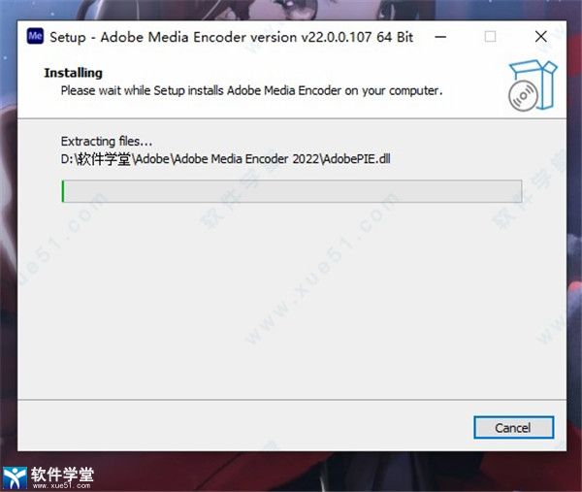Click the bold 'Installing' heading
Viewport: 582px width, 492px height.
pyautogui.click(x=73, y=73)
